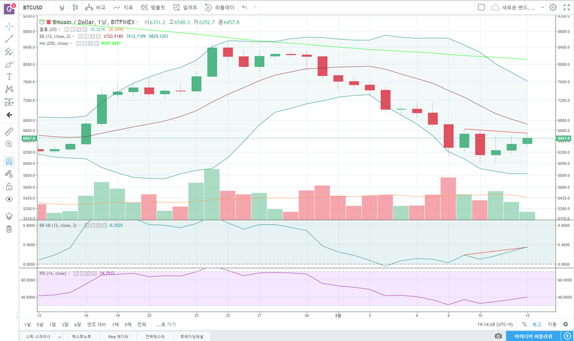This screenshot has height=341, width=574.
Task: Click the undo arrow
Action: tap(245, 7)
